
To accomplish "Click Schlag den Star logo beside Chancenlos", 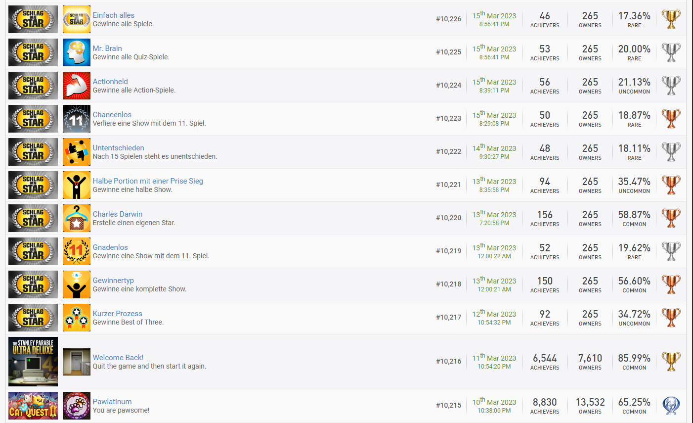I will [33, 119].
